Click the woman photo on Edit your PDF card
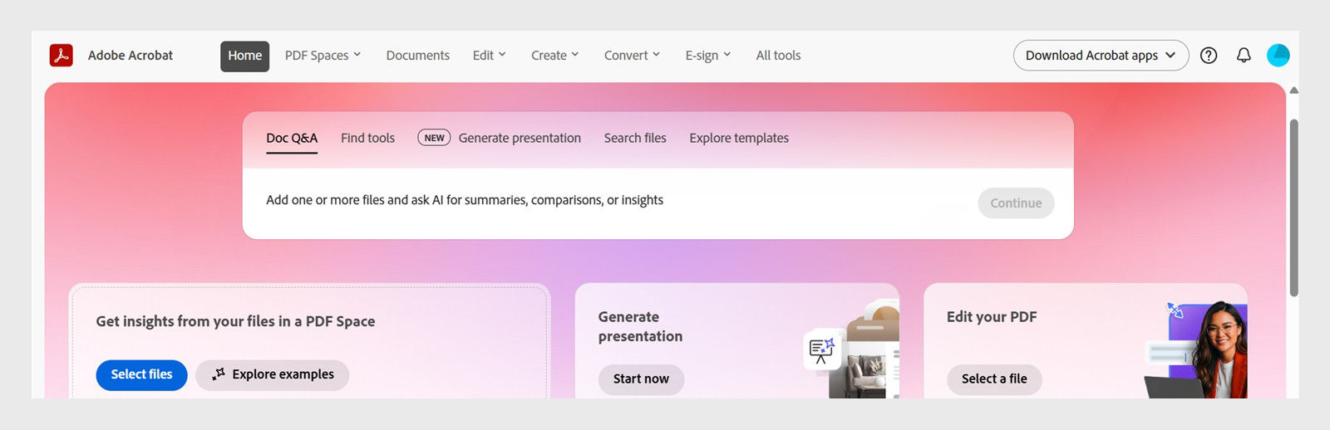1330x430 pixels. click(1219, 349)
